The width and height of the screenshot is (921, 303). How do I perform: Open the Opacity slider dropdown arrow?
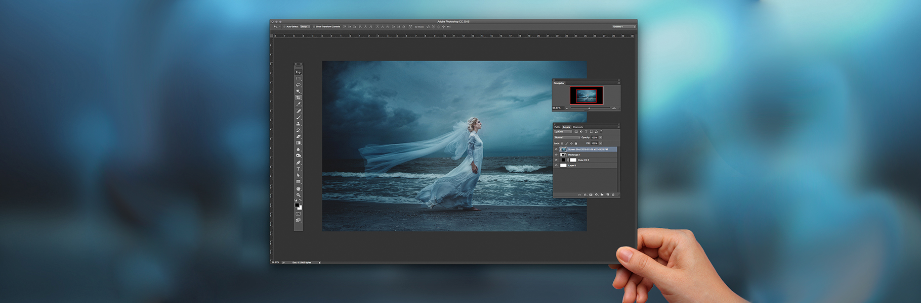pos(600,137)
